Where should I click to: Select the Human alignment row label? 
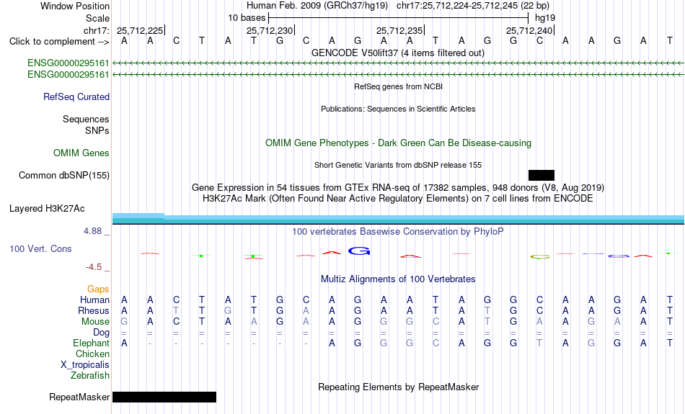(x=94, y=300)
